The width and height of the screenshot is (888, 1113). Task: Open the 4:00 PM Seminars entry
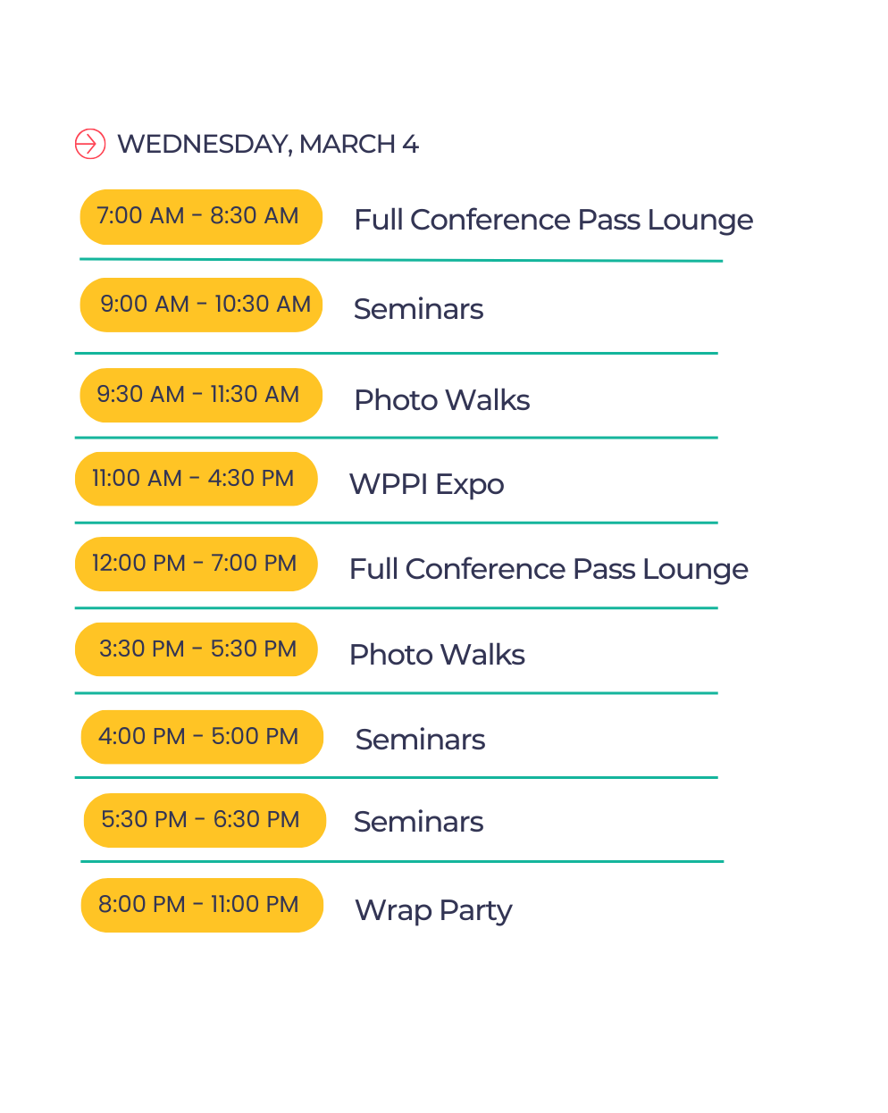point(420,740)
